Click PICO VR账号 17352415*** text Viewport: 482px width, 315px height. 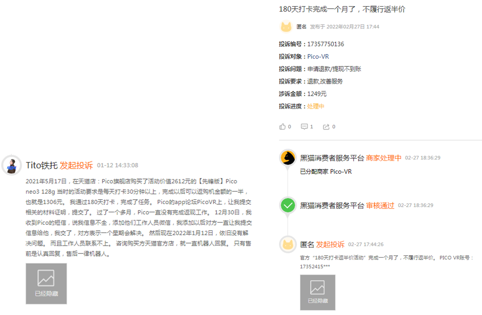tap(387, 262)
